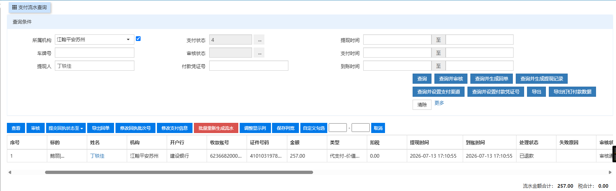Screen dimensions: 616x191
Task: Click the 查询并审核 button
Action: click(x=451, y=79)
